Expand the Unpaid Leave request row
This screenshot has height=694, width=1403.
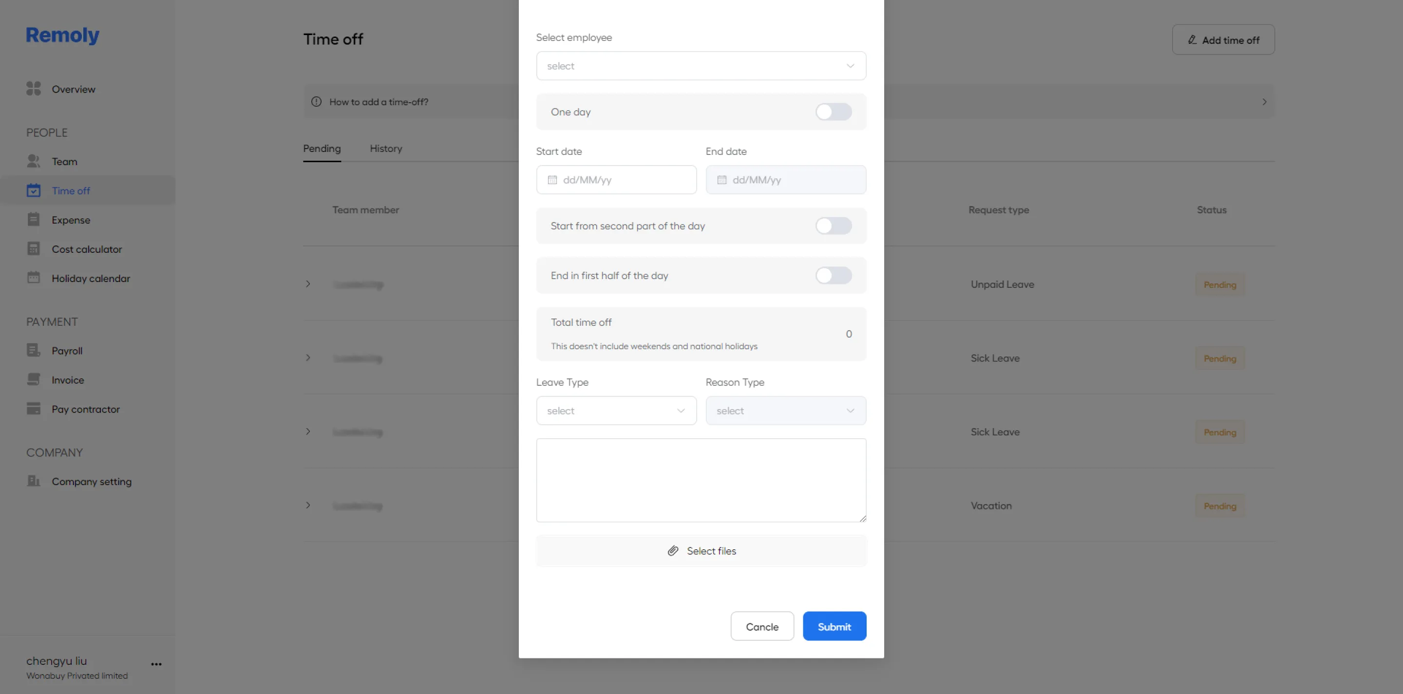pos(308,284)
